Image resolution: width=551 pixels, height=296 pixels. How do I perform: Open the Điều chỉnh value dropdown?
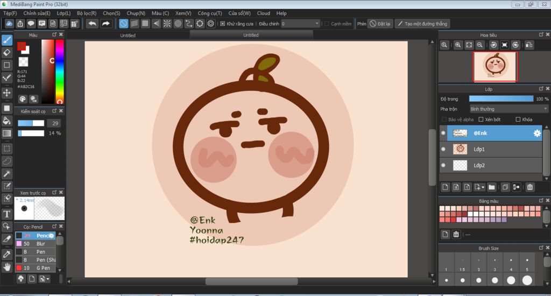coord(300,24)
